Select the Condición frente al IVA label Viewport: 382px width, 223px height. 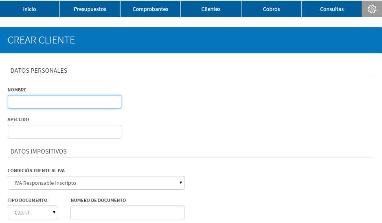pyautogui.click(x=36, y=171)
